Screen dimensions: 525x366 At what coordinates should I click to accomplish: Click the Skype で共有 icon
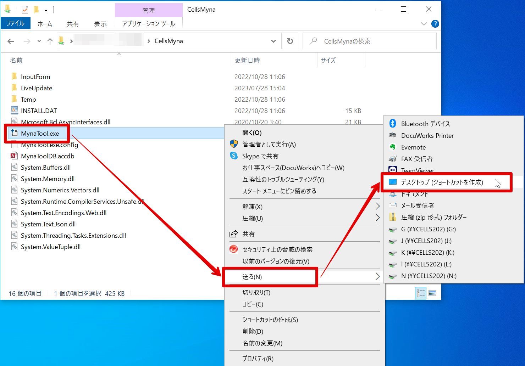pos(234,156)
